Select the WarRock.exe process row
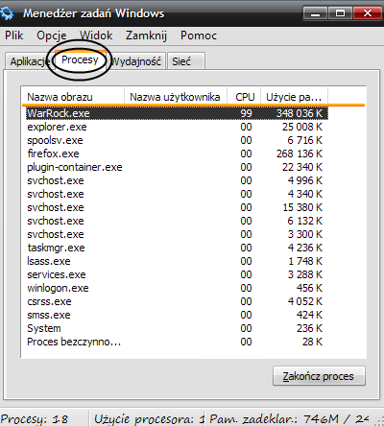 tap(177, 113)
